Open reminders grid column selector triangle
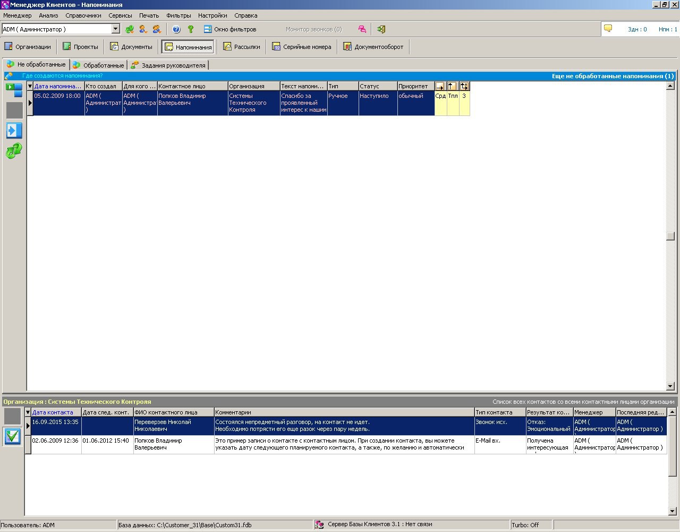680x532 pixels. pyautogui.click(x=30, y=86)
